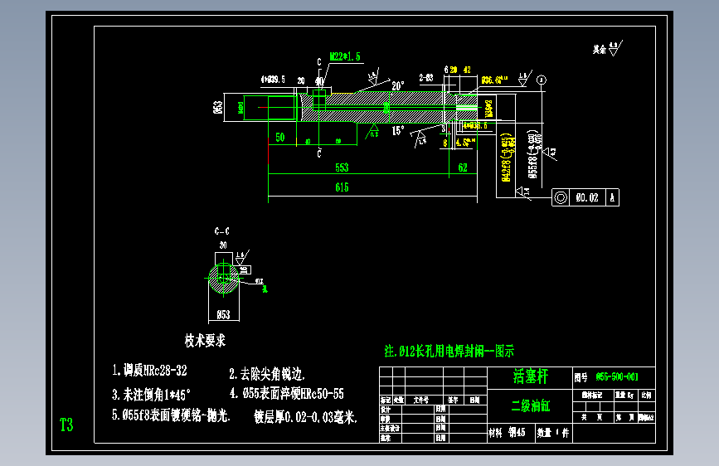Select the yellow "Ø42f8" diameter dimension
The image size is (719, 466).
click(x=506, y=158)
